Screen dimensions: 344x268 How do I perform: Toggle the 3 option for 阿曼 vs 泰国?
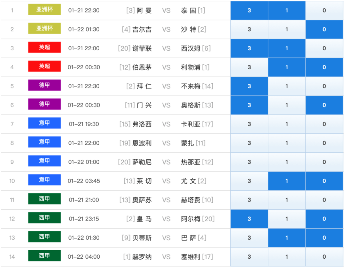249,10
